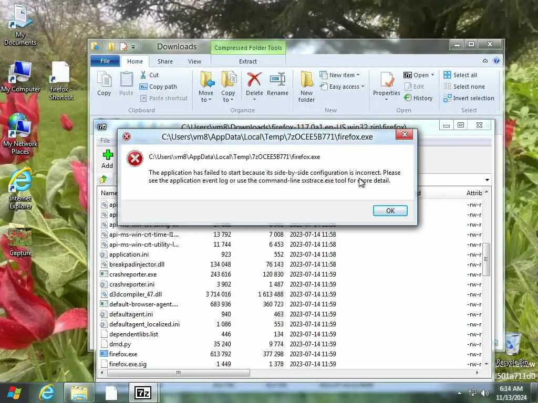Viewport: 538px width, 403px height.
Task: Create a New folder from the ribbon
Action: (x=306, y=87)
